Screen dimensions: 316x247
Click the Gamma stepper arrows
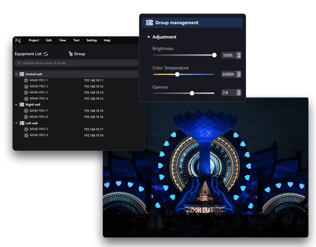click(x=239, y=93)
